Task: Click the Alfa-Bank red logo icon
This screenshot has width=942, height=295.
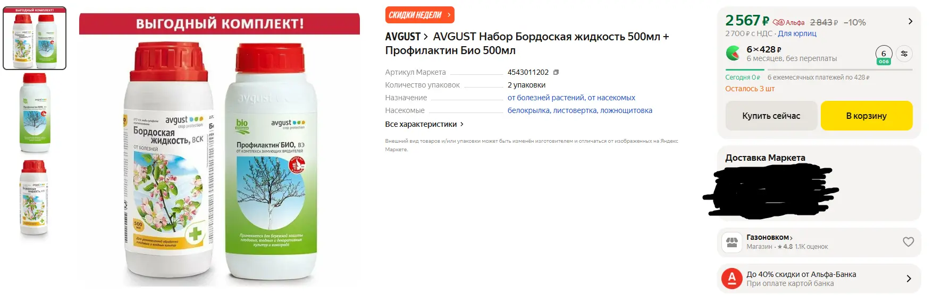Action: (x=732, y=279)
